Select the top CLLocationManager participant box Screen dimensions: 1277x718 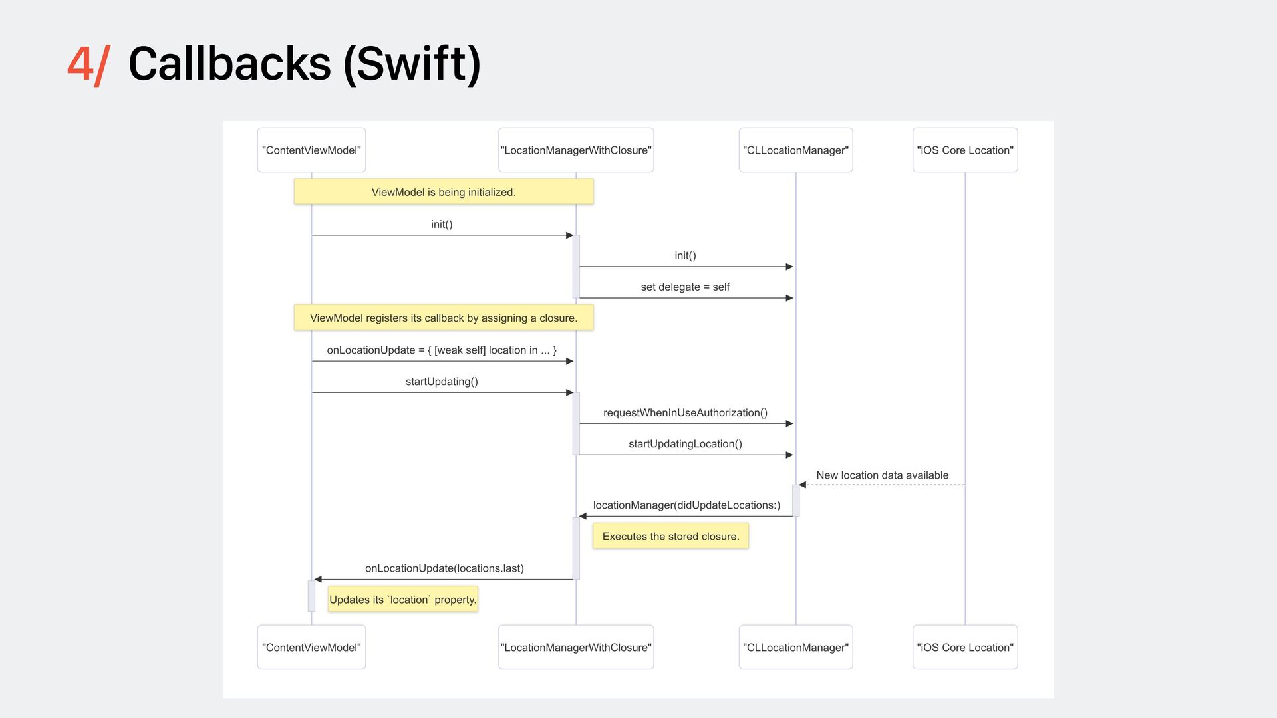click(x=795, y=150)
